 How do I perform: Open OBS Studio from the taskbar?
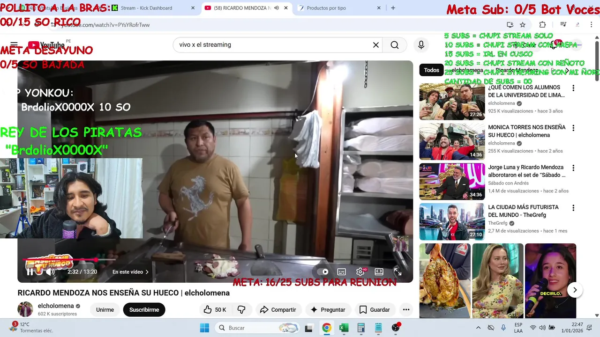(396, 328)
